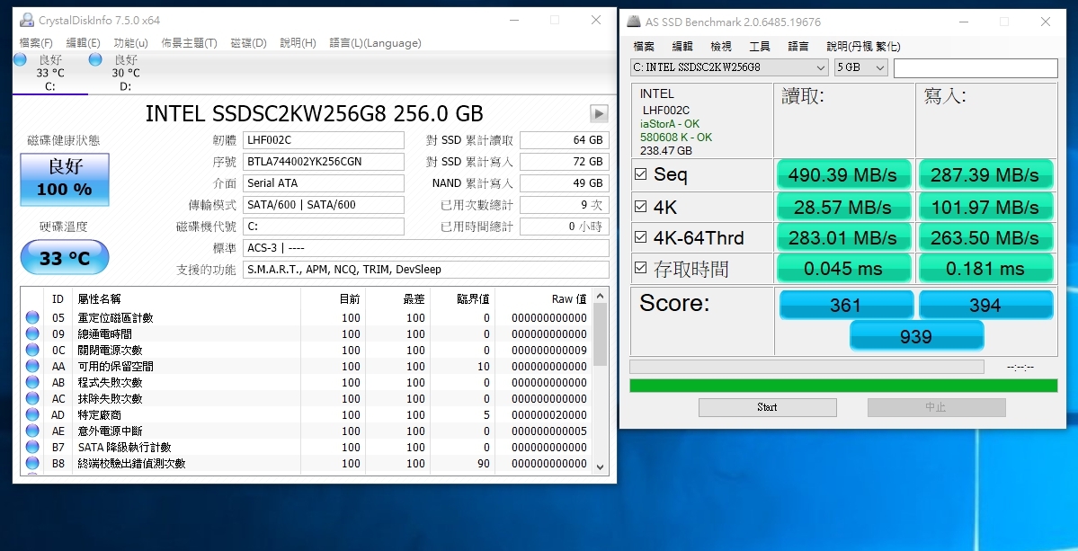This screenshot has height=551, width=1078.
Task: Click the AS SSD Benchmark title bar icon
Action: pos(633,22)
